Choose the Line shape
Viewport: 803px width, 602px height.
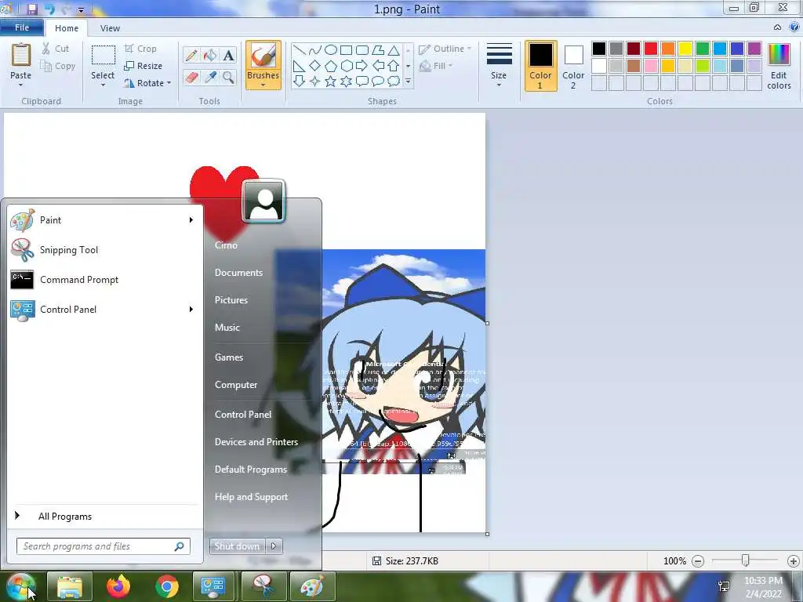pos(300,50)
